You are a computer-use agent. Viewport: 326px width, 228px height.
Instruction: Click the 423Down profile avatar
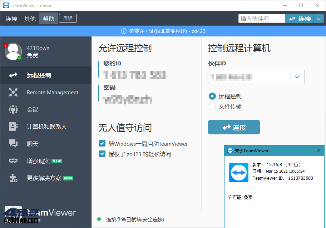pos(13,51)
